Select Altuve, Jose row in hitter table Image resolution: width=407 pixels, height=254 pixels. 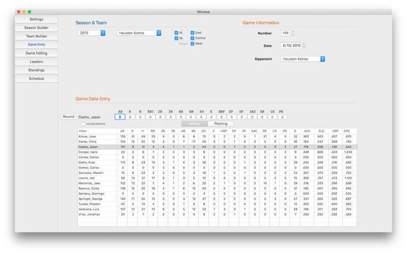tap(97, 136)
